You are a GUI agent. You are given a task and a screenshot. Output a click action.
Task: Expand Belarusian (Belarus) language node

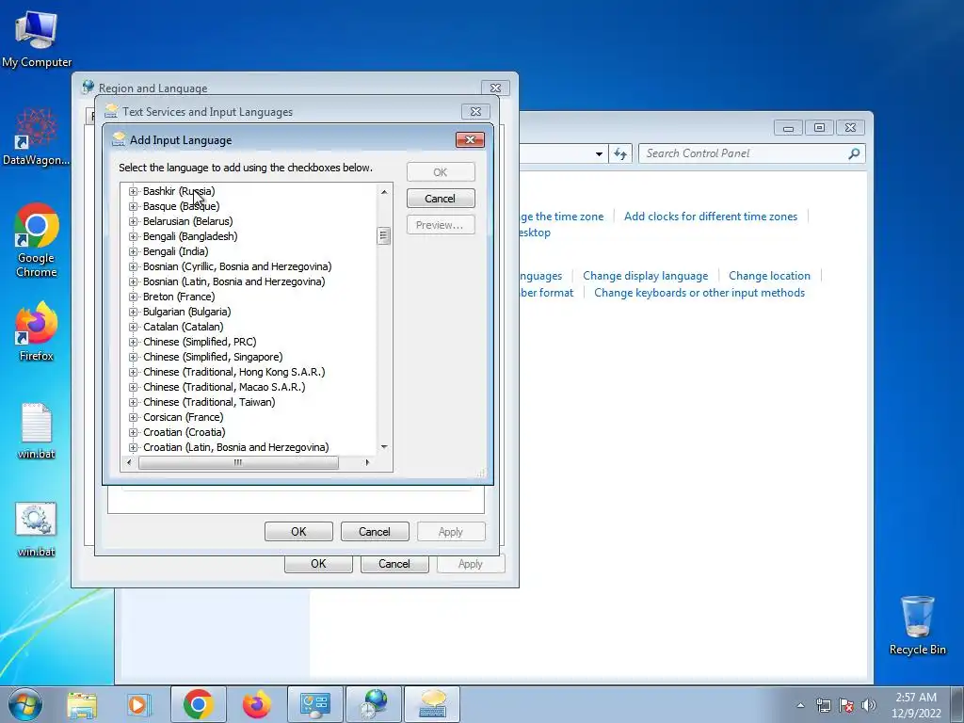coord(133,221)
